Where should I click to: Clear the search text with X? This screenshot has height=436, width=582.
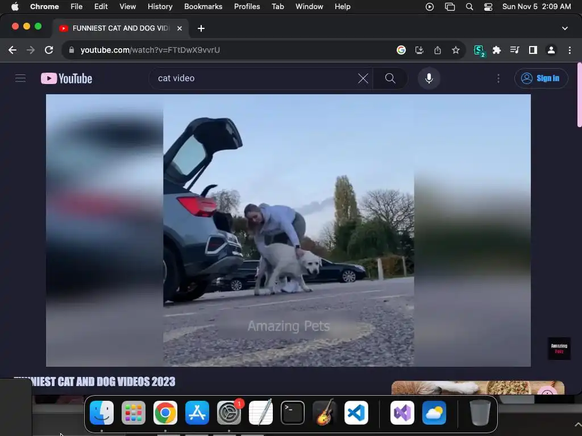tap(363, 78)
